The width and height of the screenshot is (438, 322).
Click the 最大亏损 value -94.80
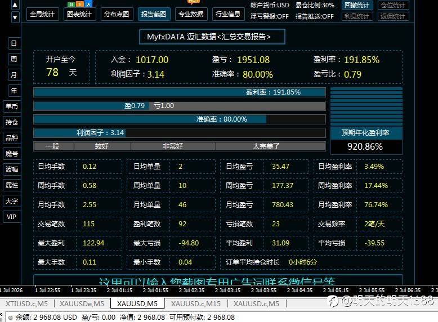(x=189, y=243)
